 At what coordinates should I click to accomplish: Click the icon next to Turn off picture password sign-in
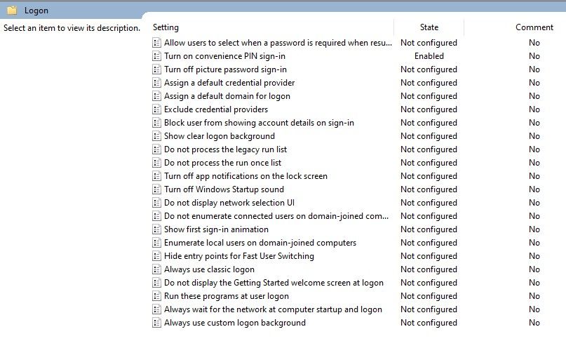156,69
